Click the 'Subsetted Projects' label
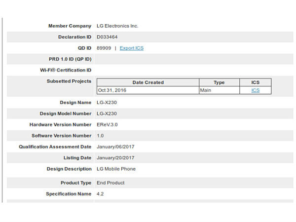This screenshot has width=296, height=222. coord(69,81)
